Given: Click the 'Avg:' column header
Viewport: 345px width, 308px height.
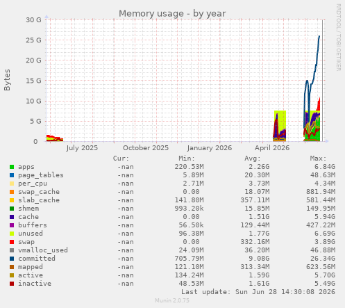Looking at the screenshot, I should pos(253,159).
